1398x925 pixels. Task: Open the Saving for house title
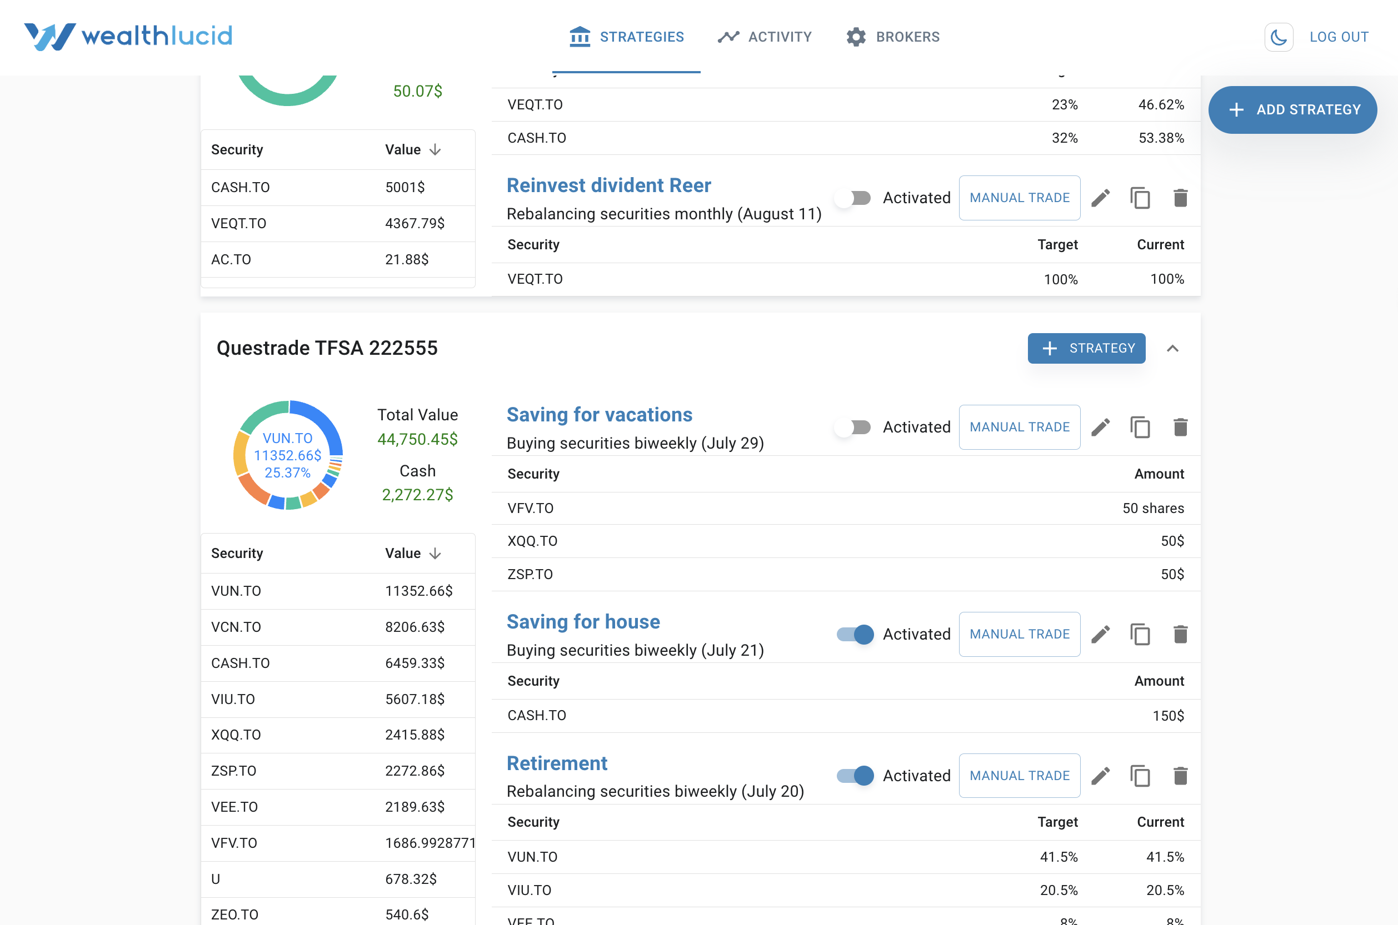[583, 622]
